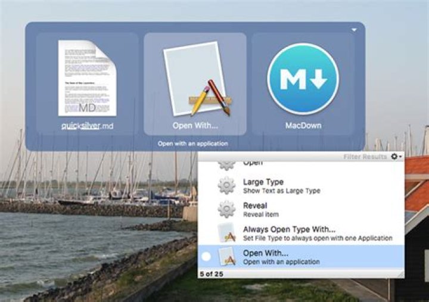
Task: Grab the results window resize corner
Action: pos(401,275)
